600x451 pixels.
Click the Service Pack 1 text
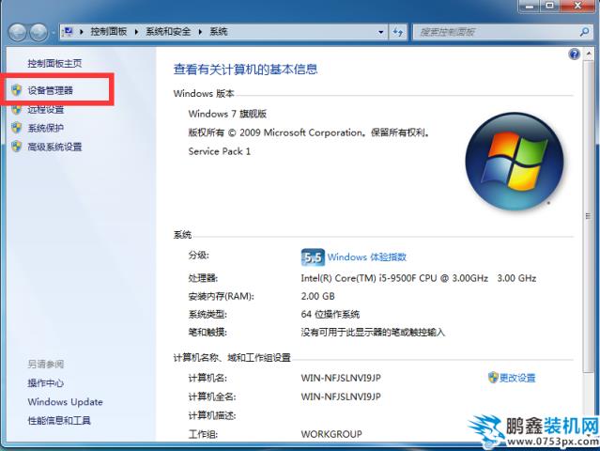point(220,151)
